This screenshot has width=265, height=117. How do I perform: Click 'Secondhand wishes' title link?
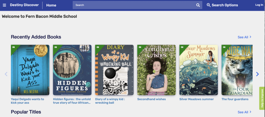pos(151,99)
